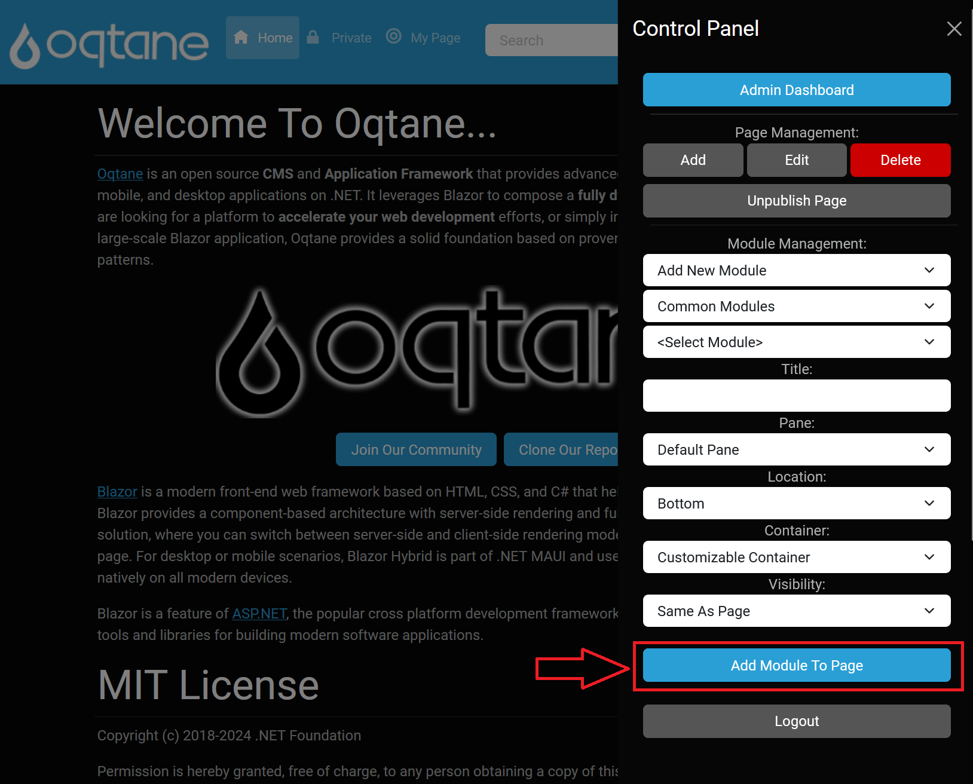Image resolution: width=973 pixels, height=784 pixels.
Task: Expand the Add New Module dropdown
Action: [x=797, y=270]
